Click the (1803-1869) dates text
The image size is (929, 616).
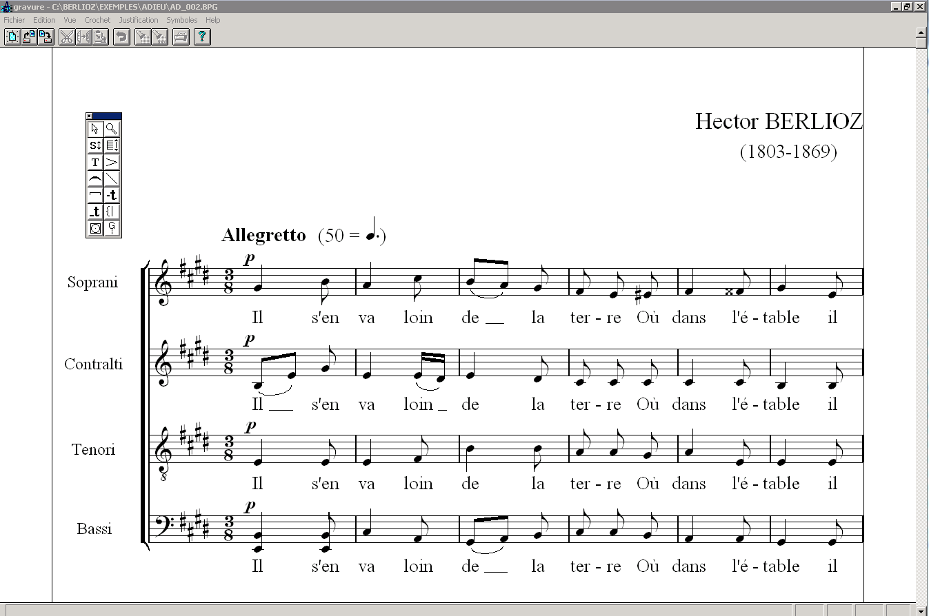click(788, 152)
